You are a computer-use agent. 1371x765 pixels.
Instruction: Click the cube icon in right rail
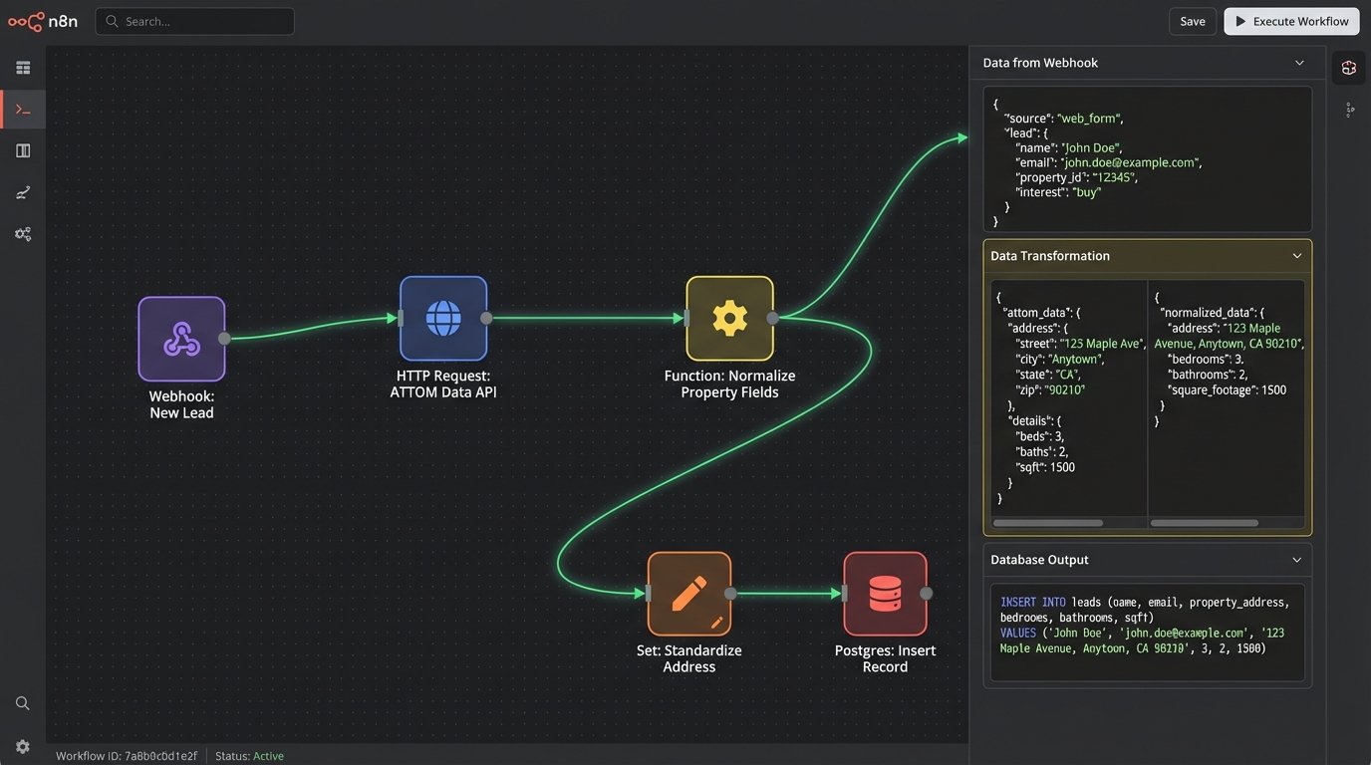click(1349, 68)
